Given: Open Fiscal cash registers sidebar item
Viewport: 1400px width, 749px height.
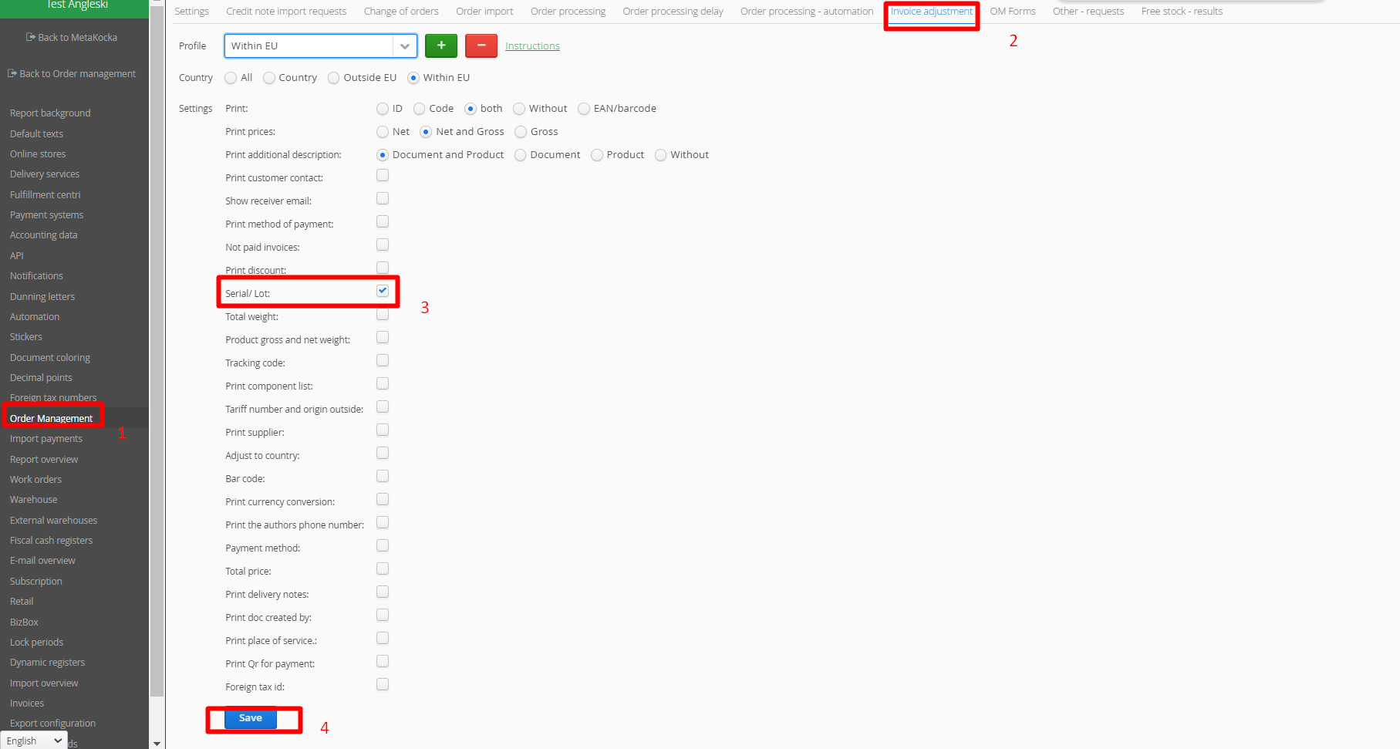Looking at the screenshot, I should pyautogui.click(x=51, y=540).
